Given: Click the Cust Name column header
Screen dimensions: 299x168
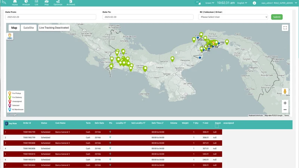Looking at the screenshot, I should 60,123.
